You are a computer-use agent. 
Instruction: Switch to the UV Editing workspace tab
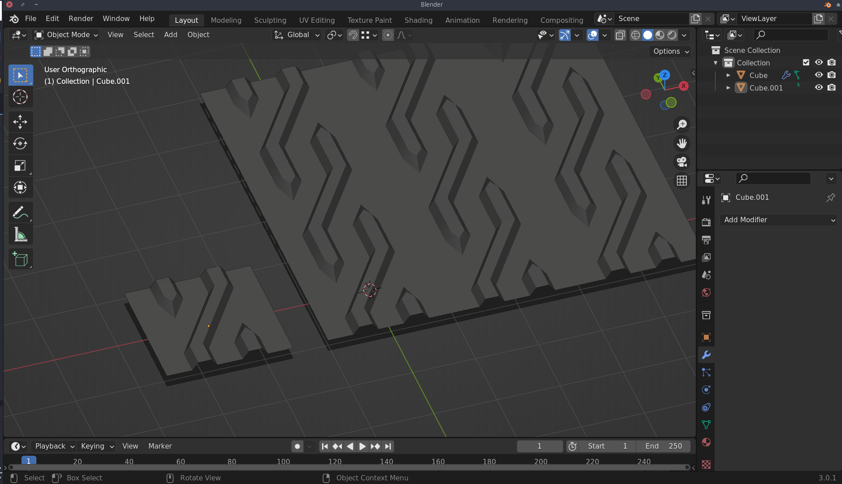tap(317, 20)
